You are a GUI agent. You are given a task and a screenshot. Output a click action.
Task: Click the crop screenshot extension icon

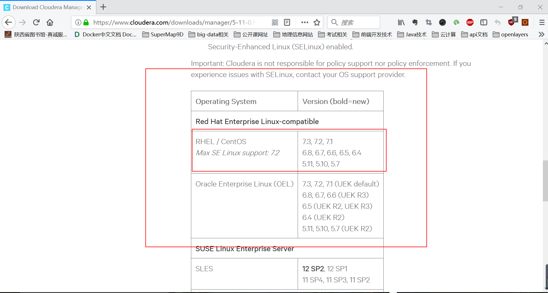coord(429,22)
